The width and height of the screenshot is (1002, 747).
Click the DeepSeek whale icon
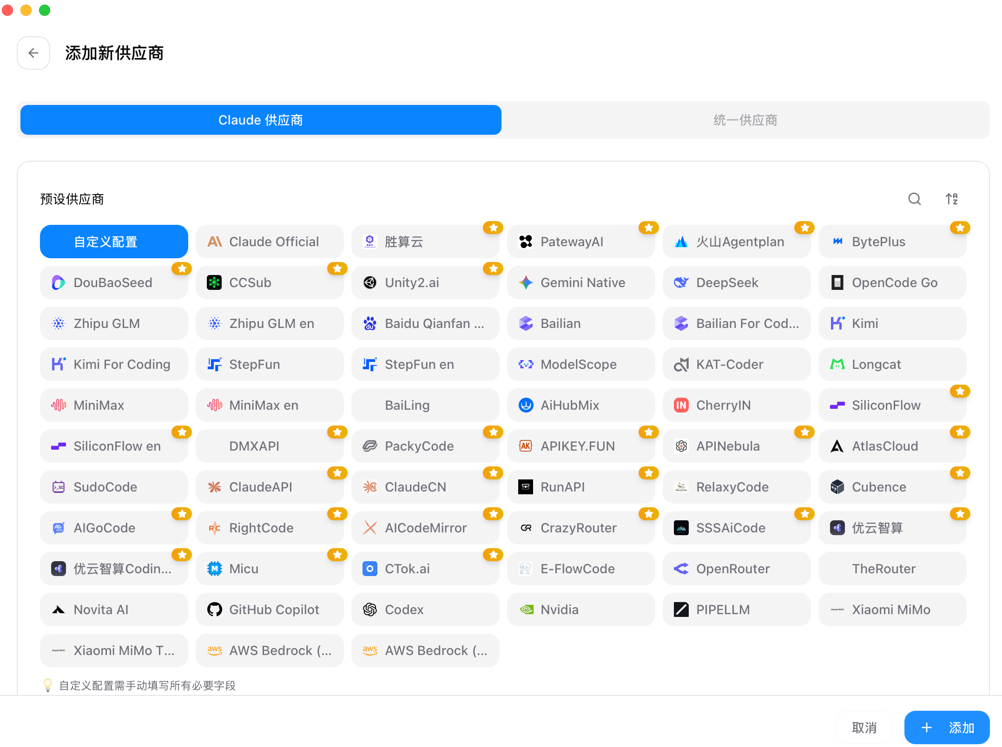click(x=681, y=282)
